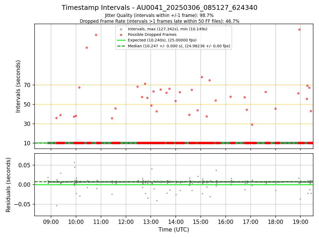Click the grey dot marker in the legend
The image size is (319, 239).
[121, 29]
